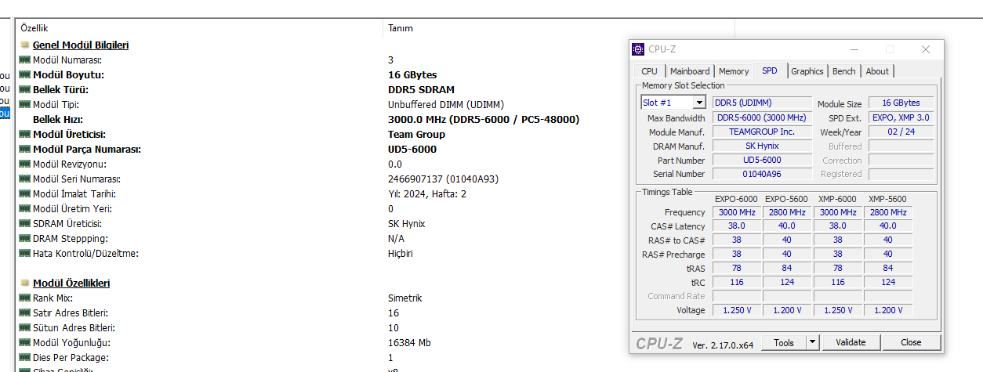983x372 pixels.
Task: Open the About tab
Action: coord(877,71)
